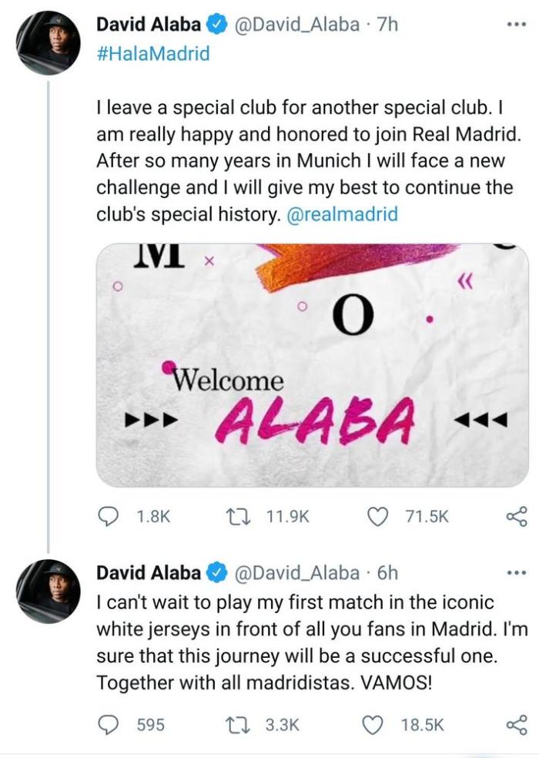Viewport: 539px width, 758px height.
Task: Open the @realmadrid mention link
Action: [341, 214]
